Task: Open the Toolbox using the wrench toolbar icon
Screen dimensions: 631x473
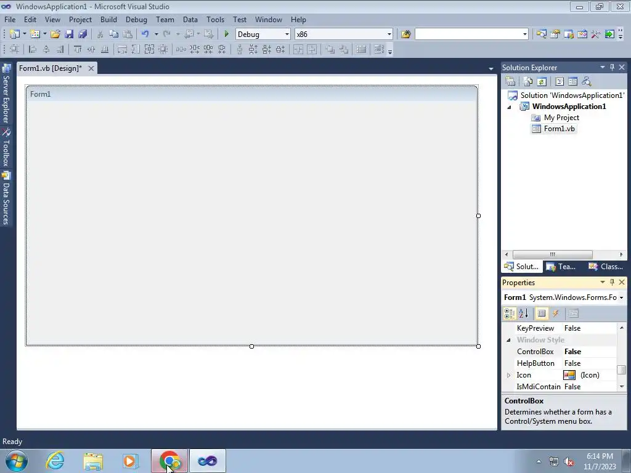Action: click(596, 34)
